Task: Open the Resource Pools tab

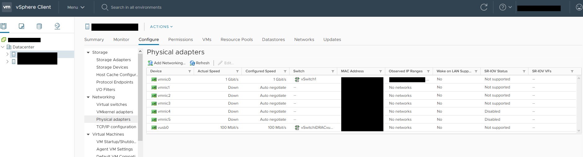Action: (x=236, y=39)
